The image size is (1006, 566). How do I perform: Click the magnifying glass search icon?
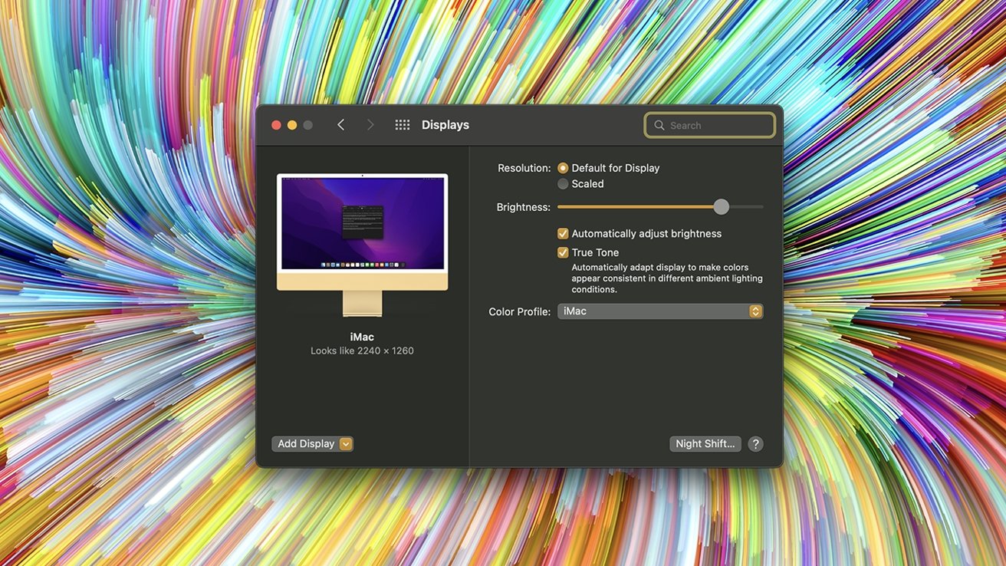(x=659, y=126)
